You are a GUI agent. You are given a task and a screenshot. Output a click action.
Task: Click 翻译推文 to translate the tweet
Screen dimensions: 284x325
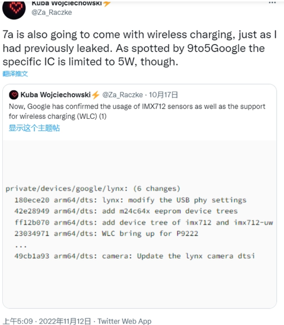click(x=15, y=74)
